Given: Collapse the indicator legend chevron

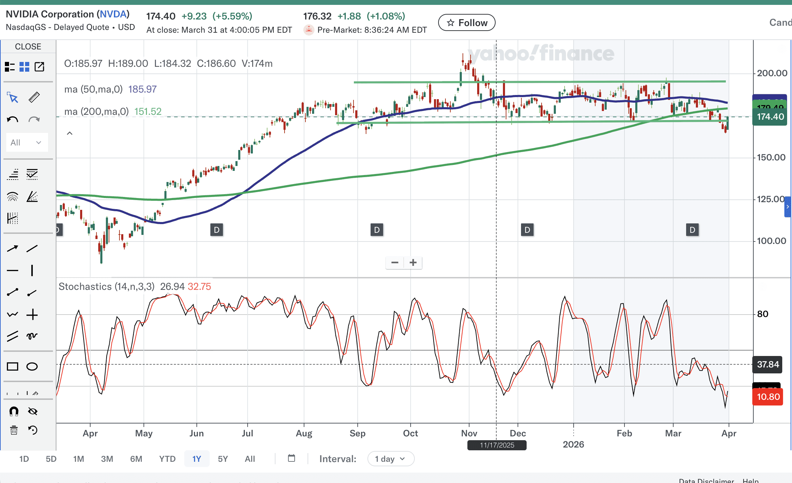Looking at the screenshot, I should [70, 133].
